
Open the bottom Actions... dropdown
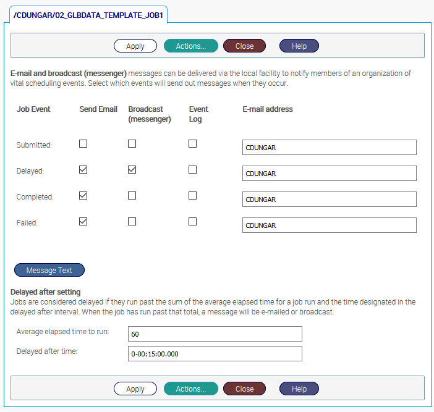[x=190, y=389]
